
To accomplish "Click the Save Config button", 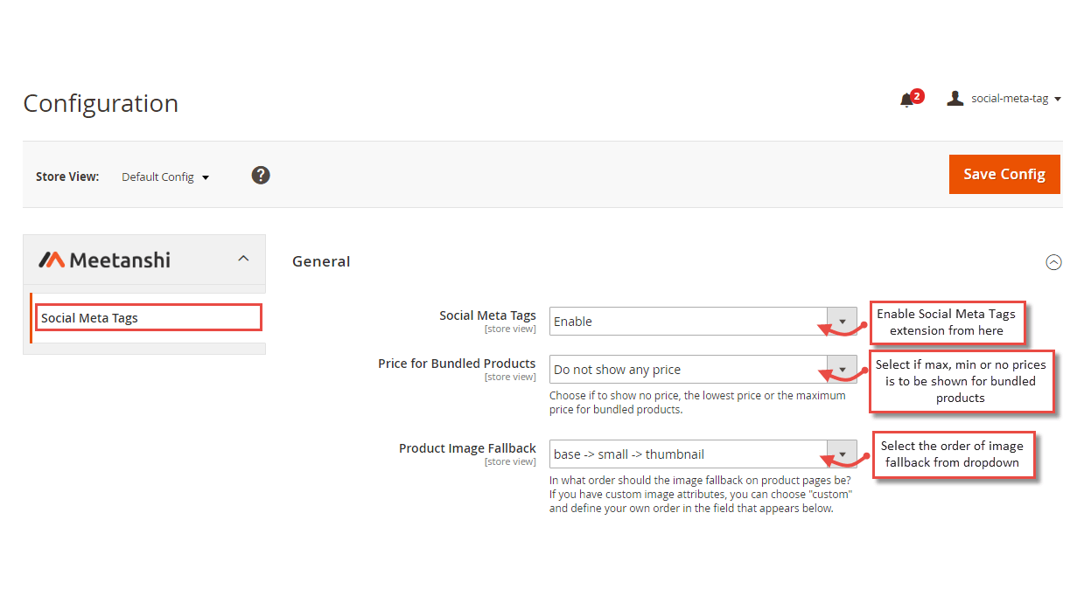I will pyautogui.click(x=1004, y=174).
